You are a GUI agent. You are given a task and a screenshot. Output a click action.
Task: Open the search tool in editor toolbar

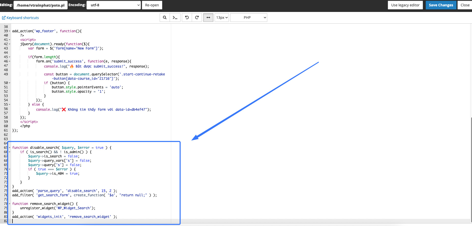coord(165,18)
